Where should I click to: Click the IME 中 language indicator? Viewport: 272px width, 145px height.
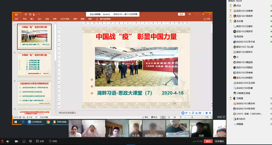(186, 113)
